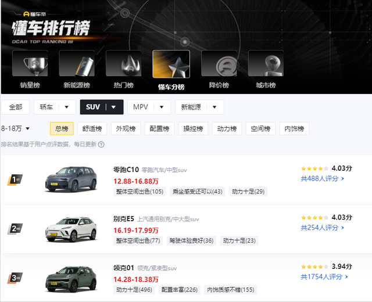Image resolution: width=372 pixels, height=302 pixels.
Task: Click the 动力十足(23) tag
Action: 239,240
